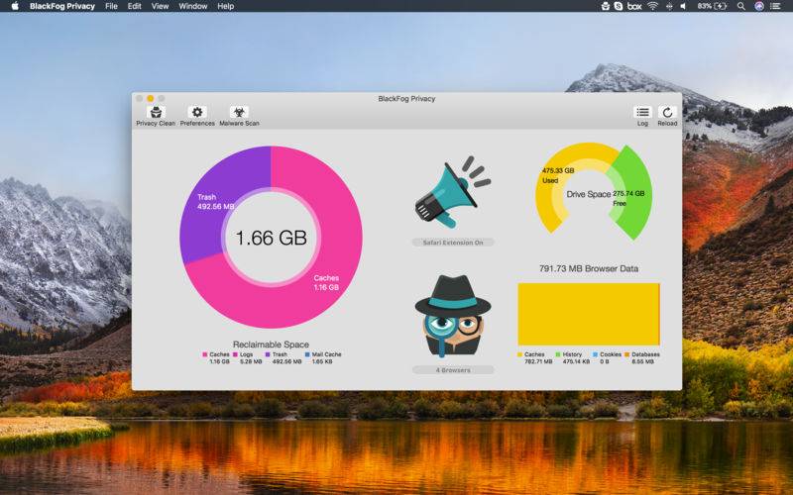This screenshot has height=495, width=793.
Task: Click the Skype menu bar icon
Action: (x=618, y=6)
